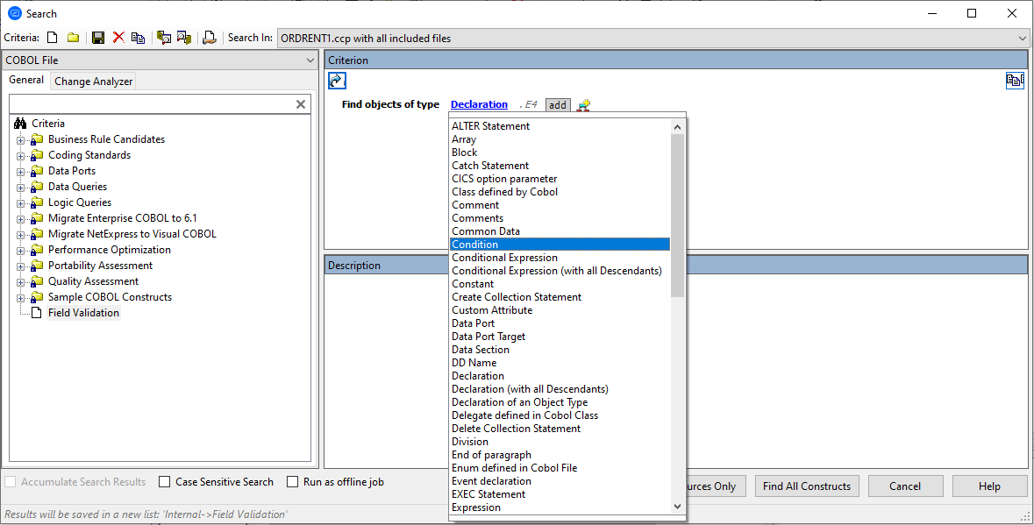Screen dimensions: 1034x525
Task: Switch to the Change Analyzer tab
Action: tap(93, 81)
